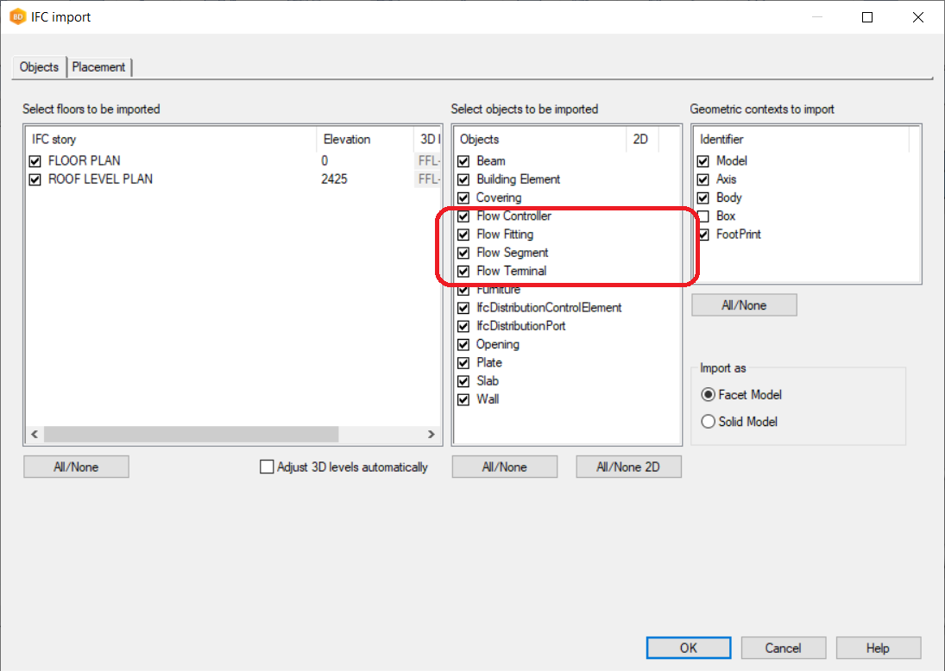Uncheck the FootPrint geometric context
Viewport: 945px width, 671px height.
(x=703, y=235)
